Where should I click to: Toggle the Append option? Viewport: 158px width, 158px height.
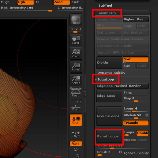pos(129,140)
